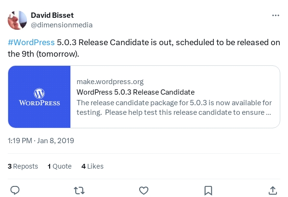Click the reply speech bubble icon
This screenshot has width=288, height=197.
15,190
